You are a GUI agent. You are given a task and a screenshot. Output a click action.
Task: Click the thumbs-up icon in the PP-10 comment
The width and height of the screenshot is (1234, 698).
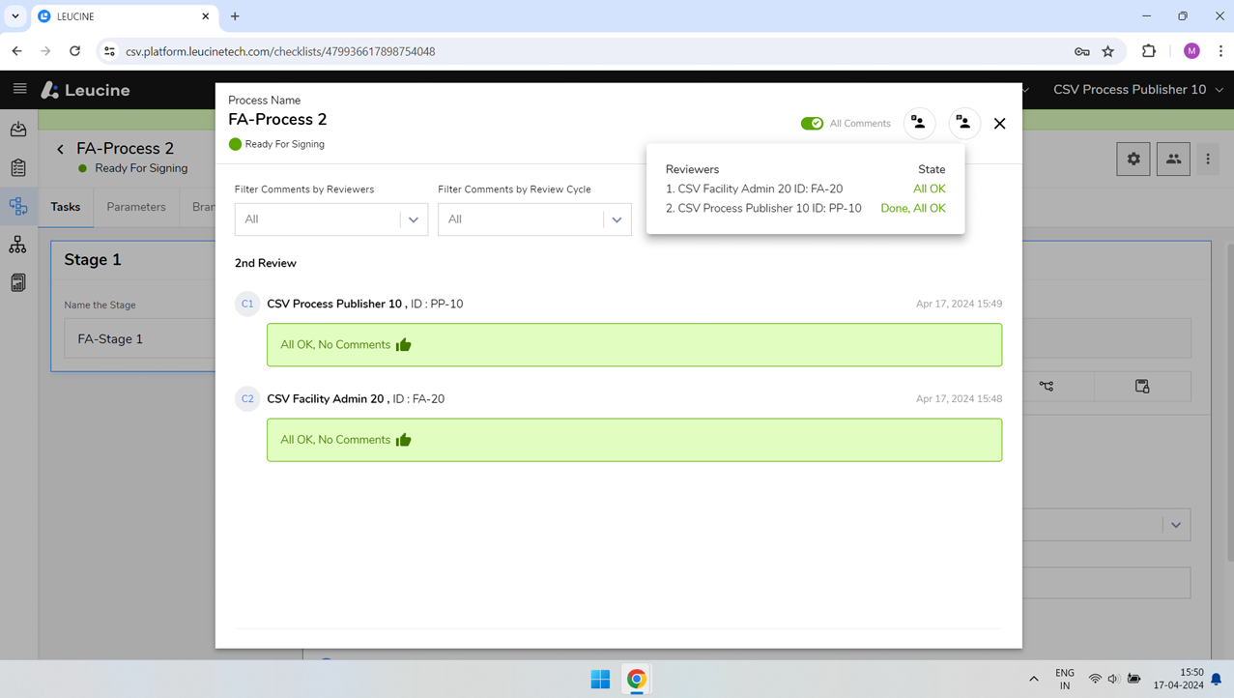[x=404, y=344]
